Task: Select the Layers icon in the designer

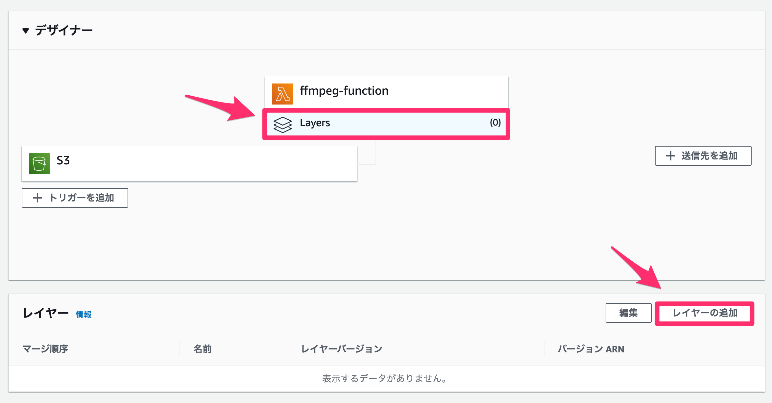Action: click(283, 125)
